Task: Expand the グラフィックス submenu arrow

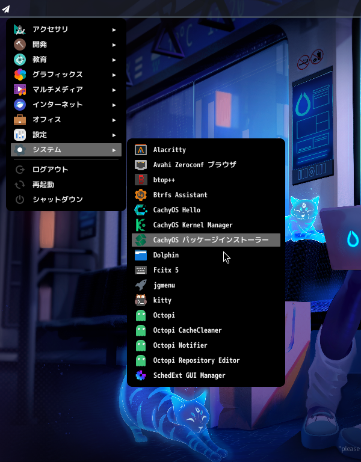Action: [x=114, y=75]
